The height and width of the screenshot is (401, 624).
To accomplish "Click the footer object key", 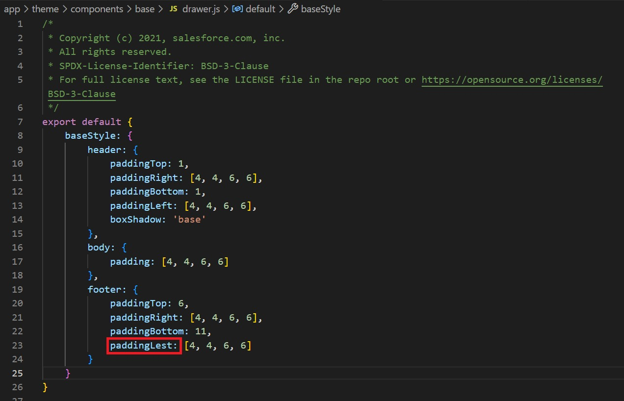I will pos(105,289).
